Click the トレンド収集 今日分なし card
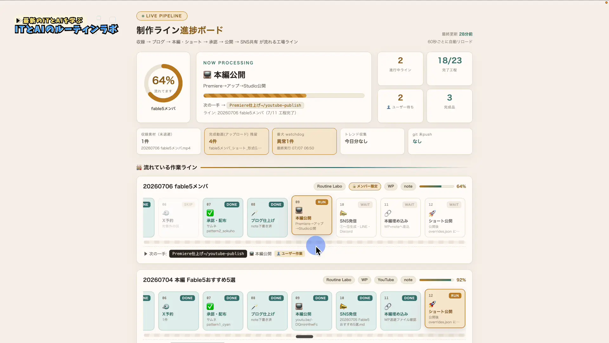The height and width of the screenshot is (343, 609). pos(372,141)
